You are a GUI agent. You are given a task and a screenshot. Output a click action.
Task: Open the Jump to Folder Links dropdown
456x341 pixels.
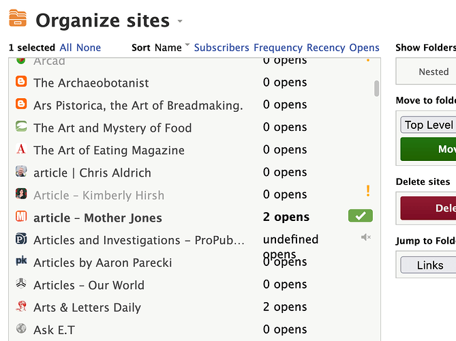coord(428,265)
